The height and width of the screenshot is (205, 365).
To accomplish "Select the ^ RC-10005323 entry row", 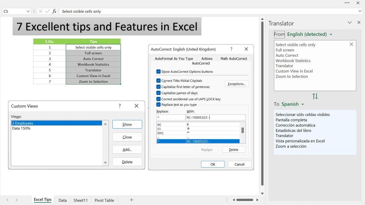I will click(198, 141).
